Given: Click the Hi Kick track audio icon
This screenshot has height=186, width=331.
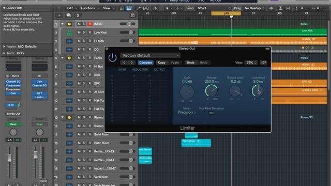Looking at the screenshot, I should pos(69,41).
